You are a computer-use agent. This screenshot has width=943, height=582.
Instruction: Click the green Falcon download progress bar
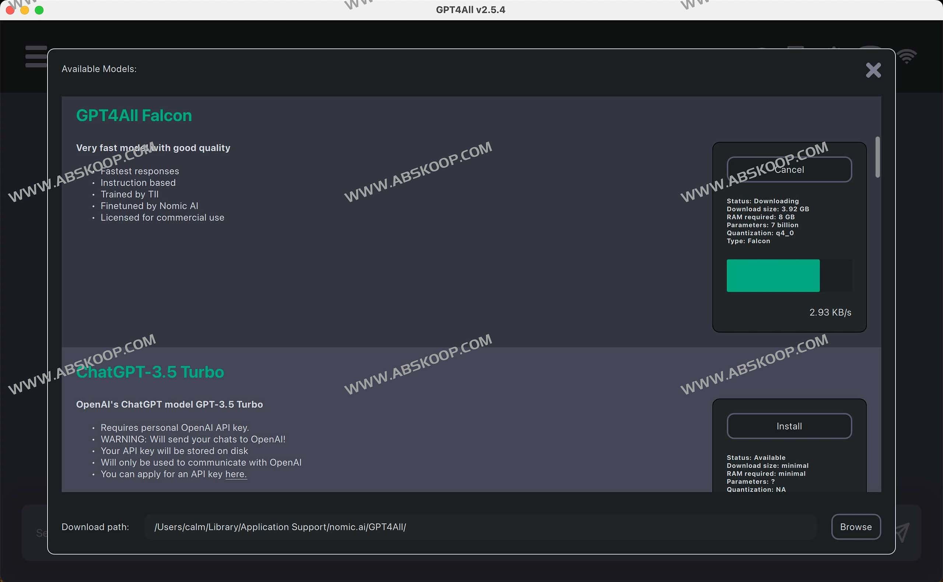(773, 276)
